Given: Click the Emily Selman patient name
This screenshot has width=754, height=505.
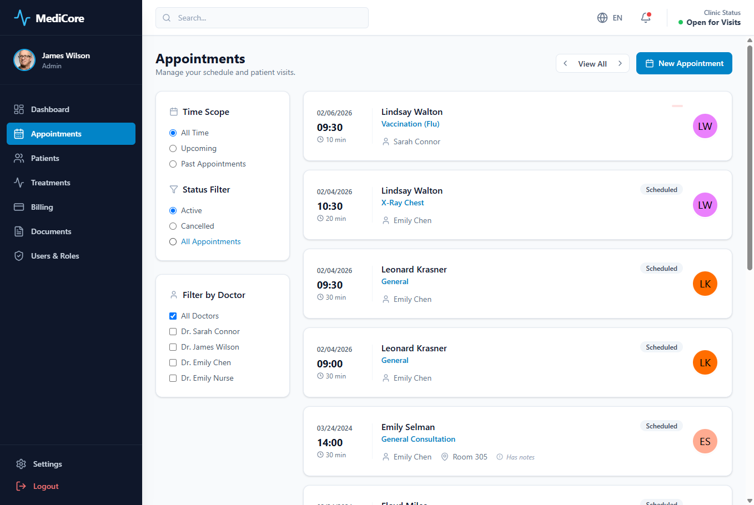Looking at the screenshot, I should click(x=408, y=427).
